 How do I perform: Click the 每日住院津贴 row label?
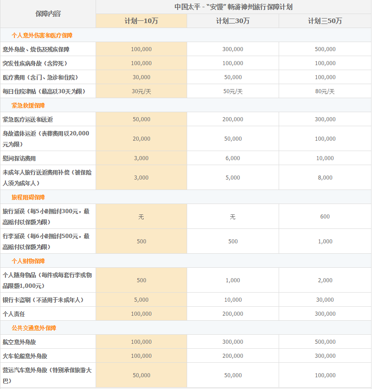(44, 91)
